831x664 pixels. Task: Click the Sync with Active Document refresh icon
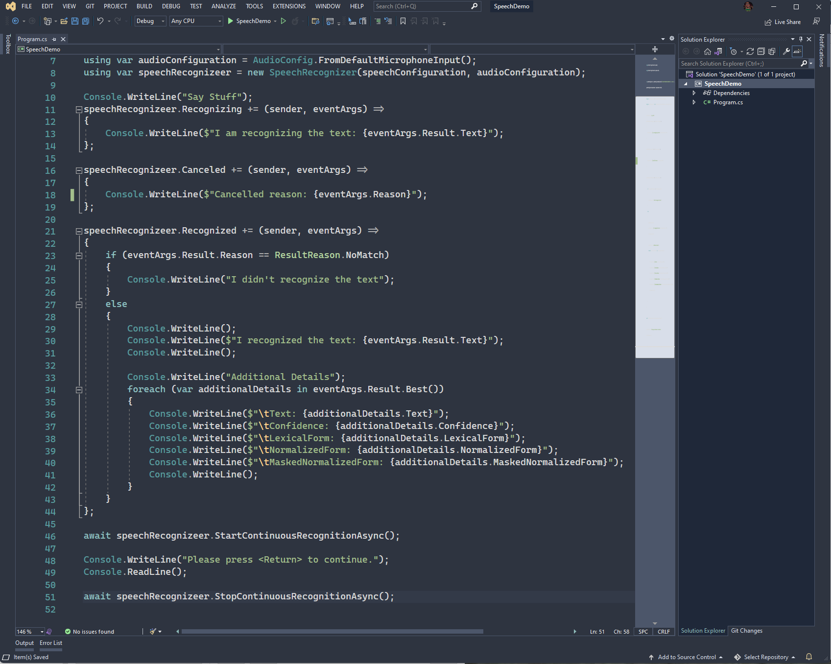[x=750, y=51]
